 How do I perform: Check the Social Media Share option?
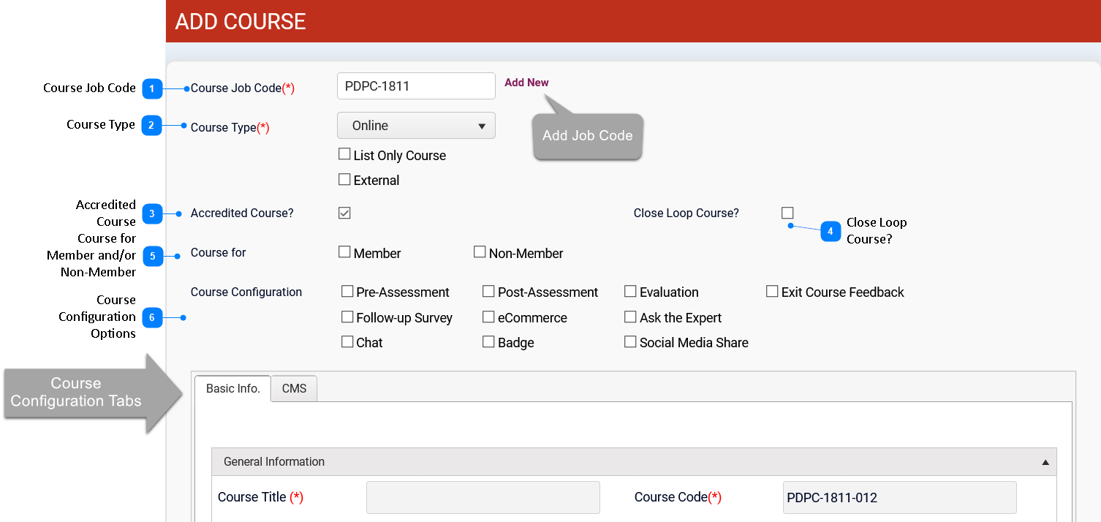pos(630,342)
